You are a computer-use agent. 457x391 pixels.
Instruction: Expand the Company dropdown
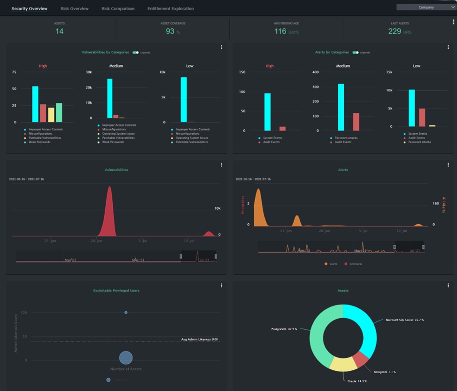pos(426,8)
